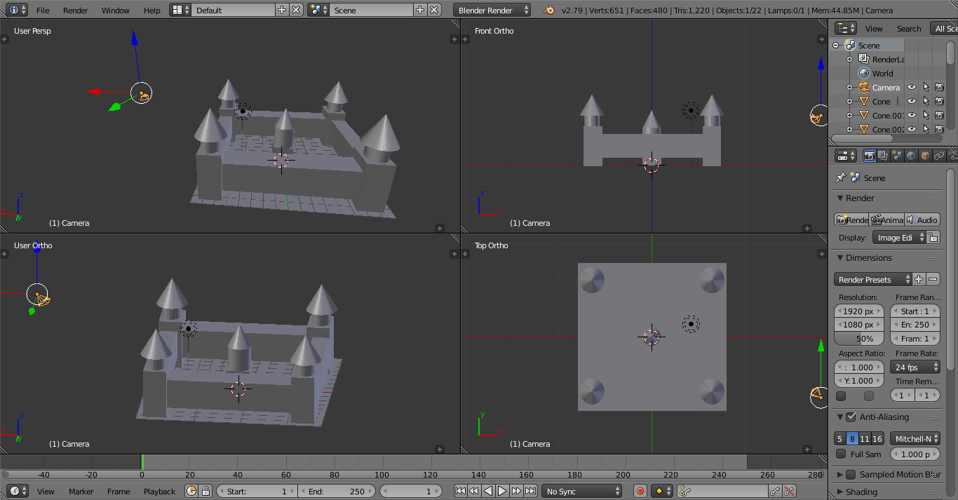Add a new scene with plus icon
This screenshot has height=500, width=958.
420,10
